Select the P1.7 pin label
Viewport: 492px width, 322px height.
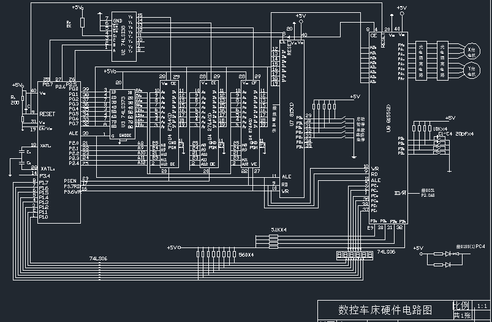click(x=44, y=183)
